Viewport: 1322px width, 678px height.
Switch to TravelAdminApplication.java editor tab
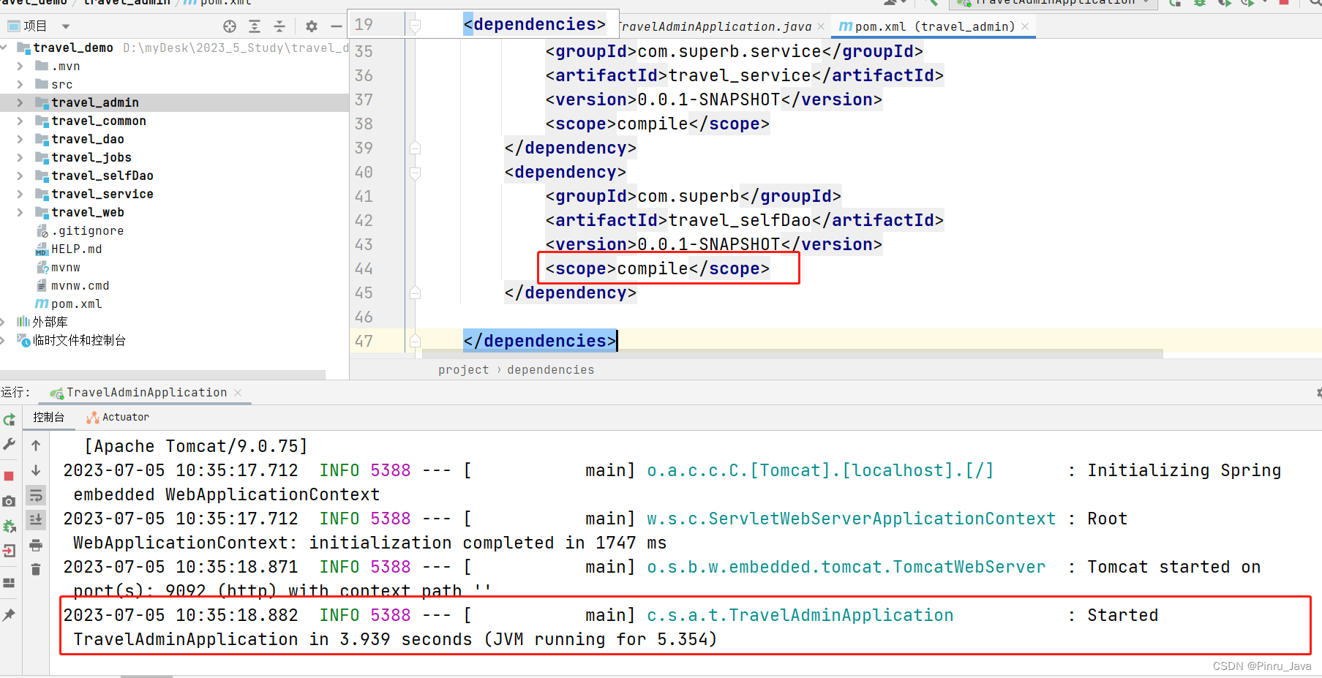pos(716,26)
